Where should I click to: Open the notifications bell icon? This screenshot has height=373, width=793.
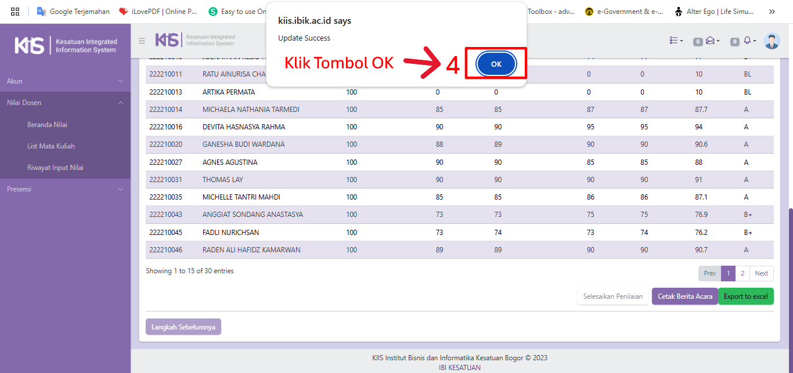click(x=747, y=41)
